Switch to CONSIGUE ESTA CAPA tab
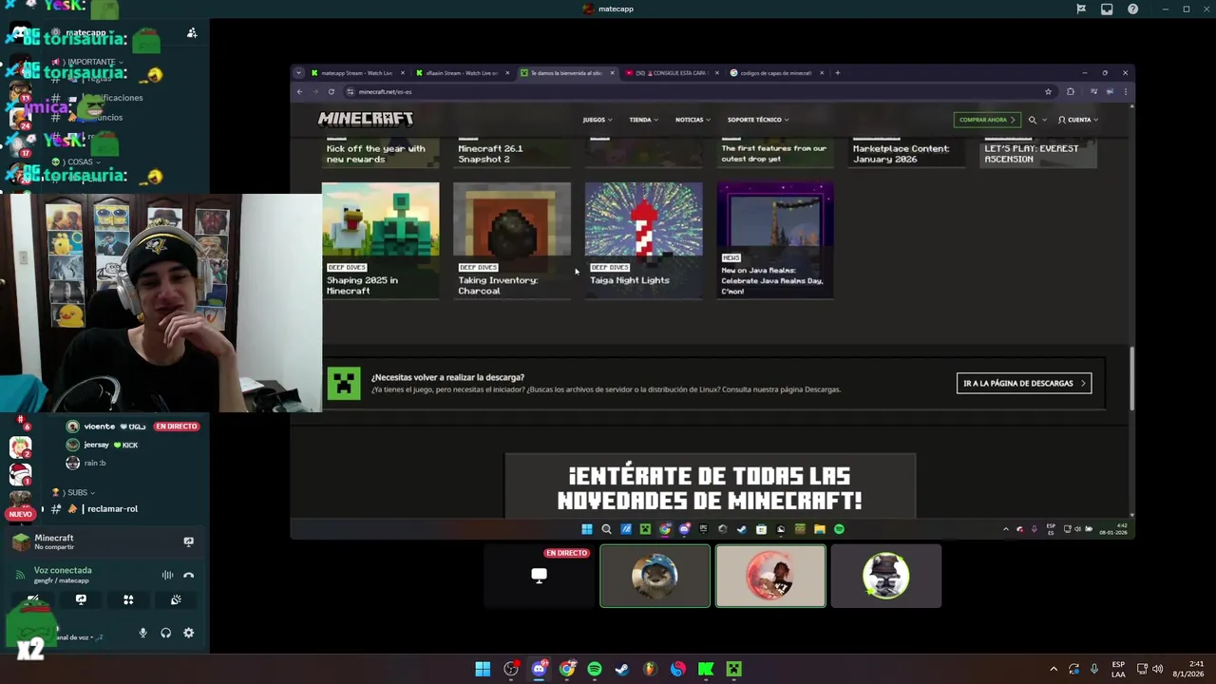Screen dimensions: 1216x684 [x=671, y=73]
